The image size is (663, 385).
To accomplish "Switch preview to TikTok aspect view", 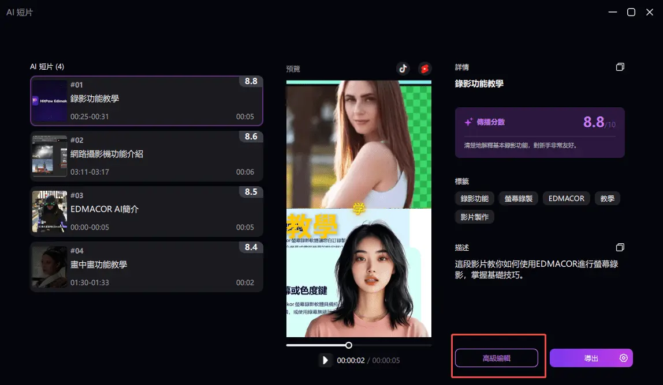I will [x=403, y=69].
